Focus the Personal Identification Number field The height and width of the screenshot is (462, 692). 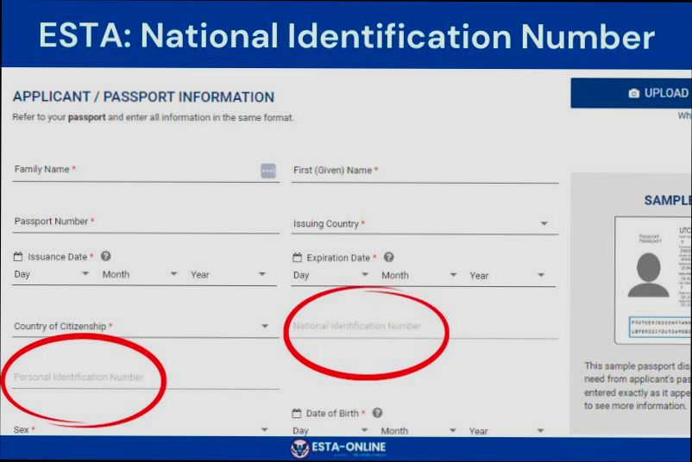pos(146,378)
